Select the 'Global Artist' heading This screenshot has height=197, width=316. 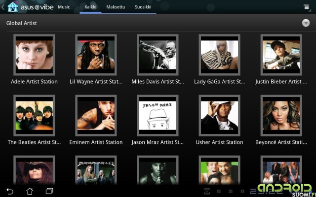pyautogui.click(x=22, y=23)
